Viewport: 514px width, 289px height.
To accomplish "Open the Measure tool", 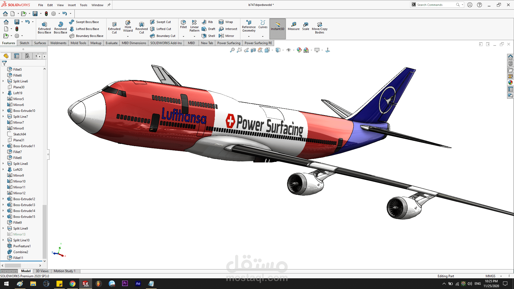I will tap(293, 24).
